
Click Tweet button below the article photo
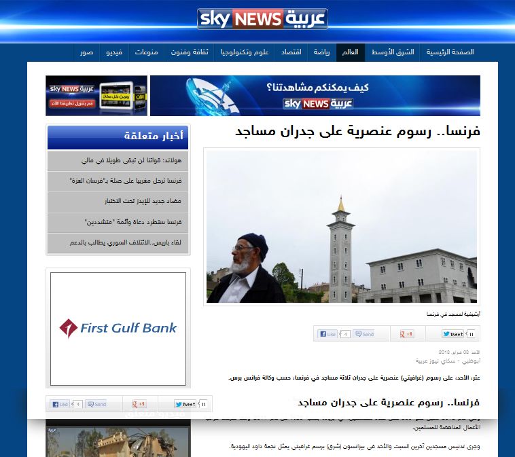[x=452, y=334]
